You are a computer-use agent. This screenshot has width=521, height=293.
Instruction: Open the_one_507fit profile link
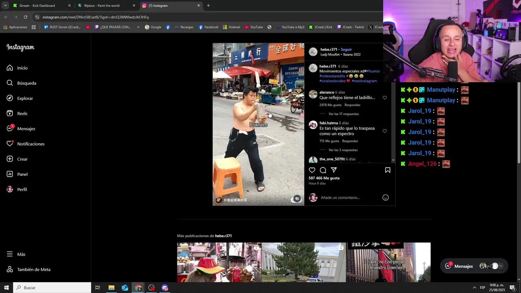pyautogui.click(x=332, y=159)
